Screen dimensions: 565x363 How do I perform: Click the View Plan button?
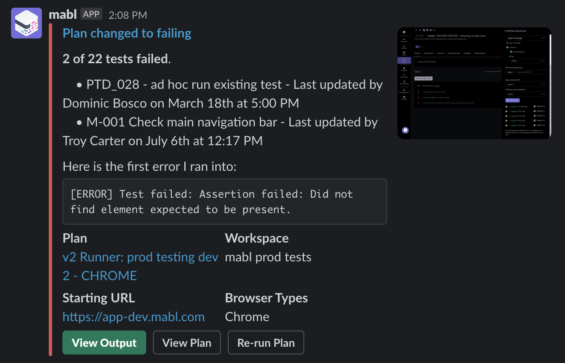[x=187, y=343]
